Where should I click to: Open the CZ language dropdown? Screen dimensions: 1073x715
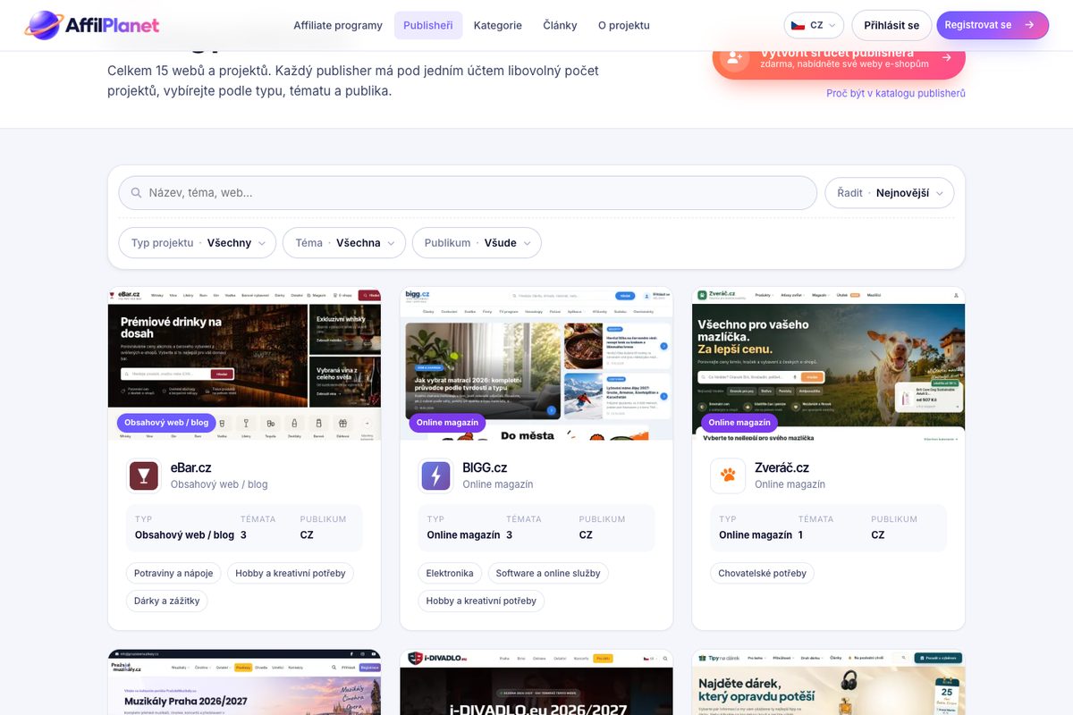(814, 25)
